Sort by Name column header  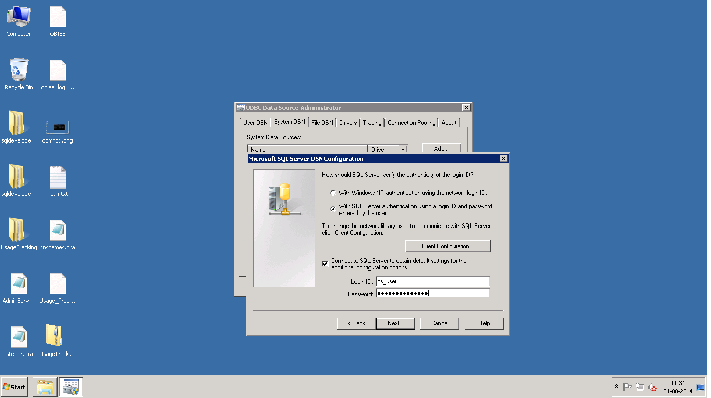[307, 149]
